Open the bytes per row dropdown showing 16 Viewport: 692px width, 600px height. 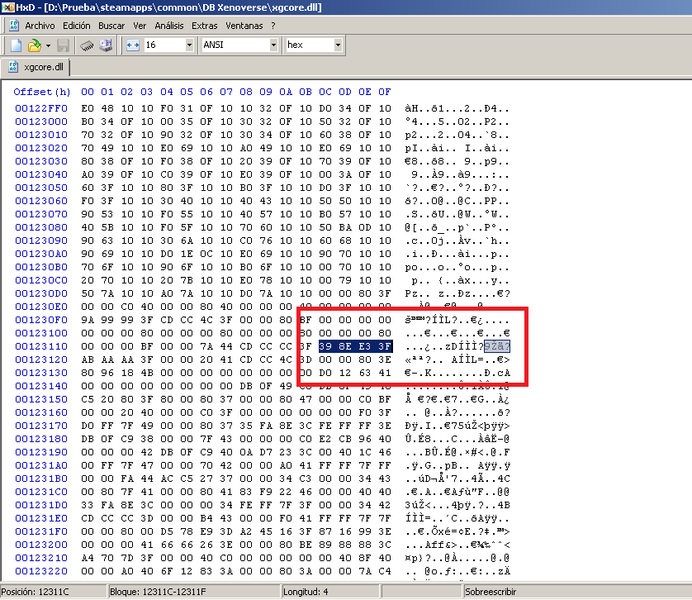click(189, 45)
